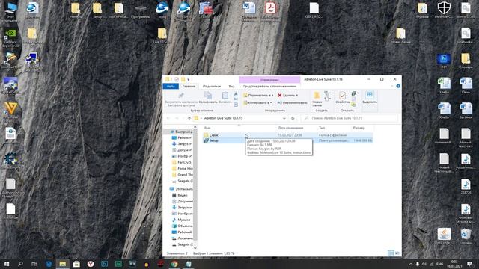Click the Refresh button beside address bar
The width and height of the screenshot is (479, 269).
pos(293,118)
